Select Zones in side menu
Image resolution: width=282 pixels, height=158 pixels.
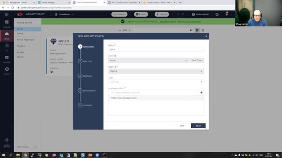pyautogui.click(x=20, y=33)
